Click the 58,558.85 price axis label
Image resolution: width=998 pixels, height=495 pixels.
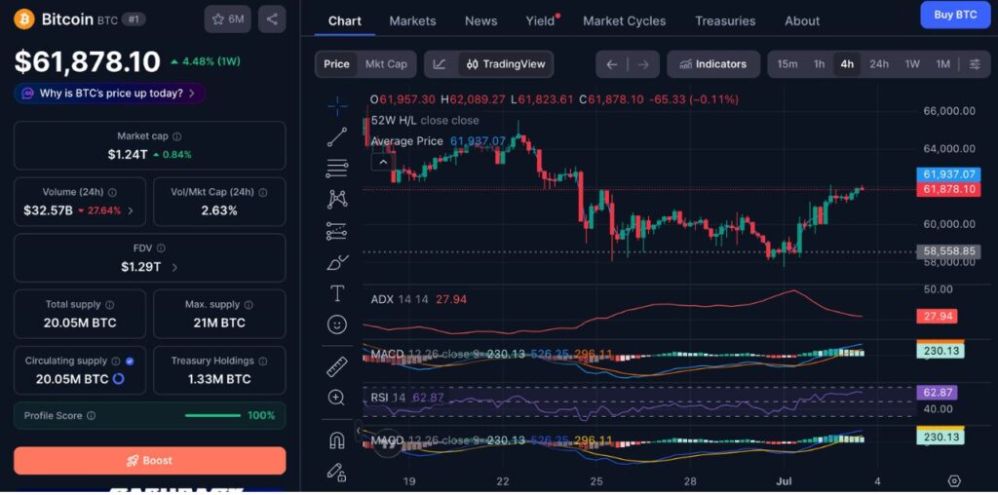tap(947, 251)
